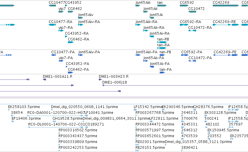Select the RP003242253.5prime EST

click(x=78, y=148)
